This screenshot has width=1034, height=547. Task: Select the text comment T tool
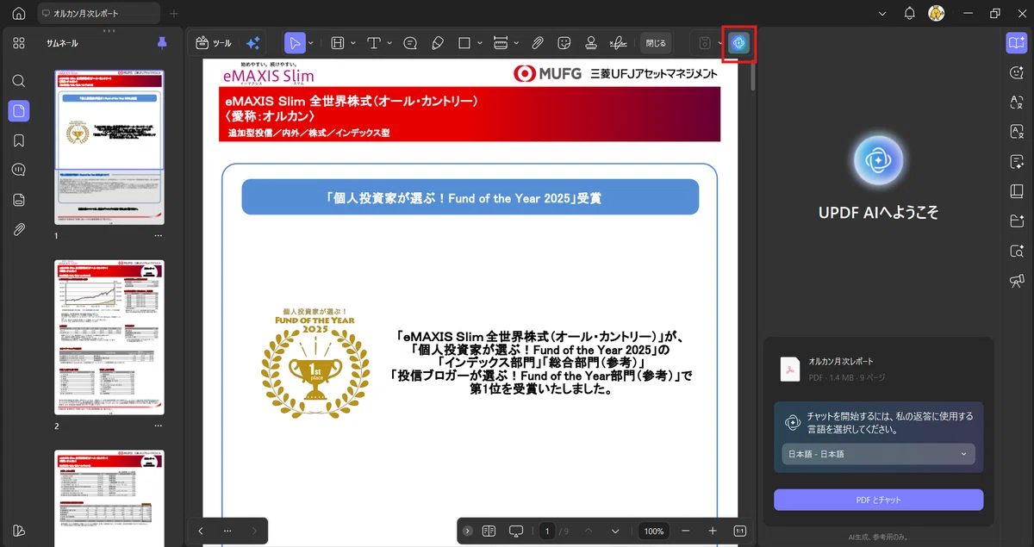click(x=375, y=43)
